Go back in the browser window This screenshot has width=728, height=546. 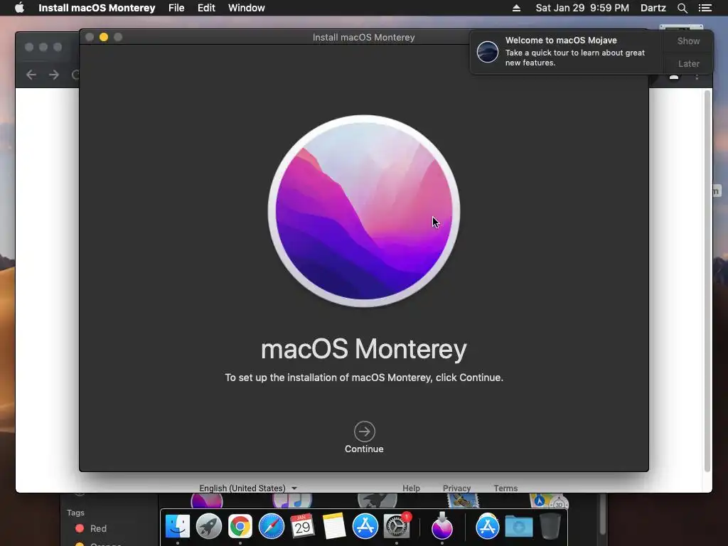pyautogui.click(x=31, y=74)
